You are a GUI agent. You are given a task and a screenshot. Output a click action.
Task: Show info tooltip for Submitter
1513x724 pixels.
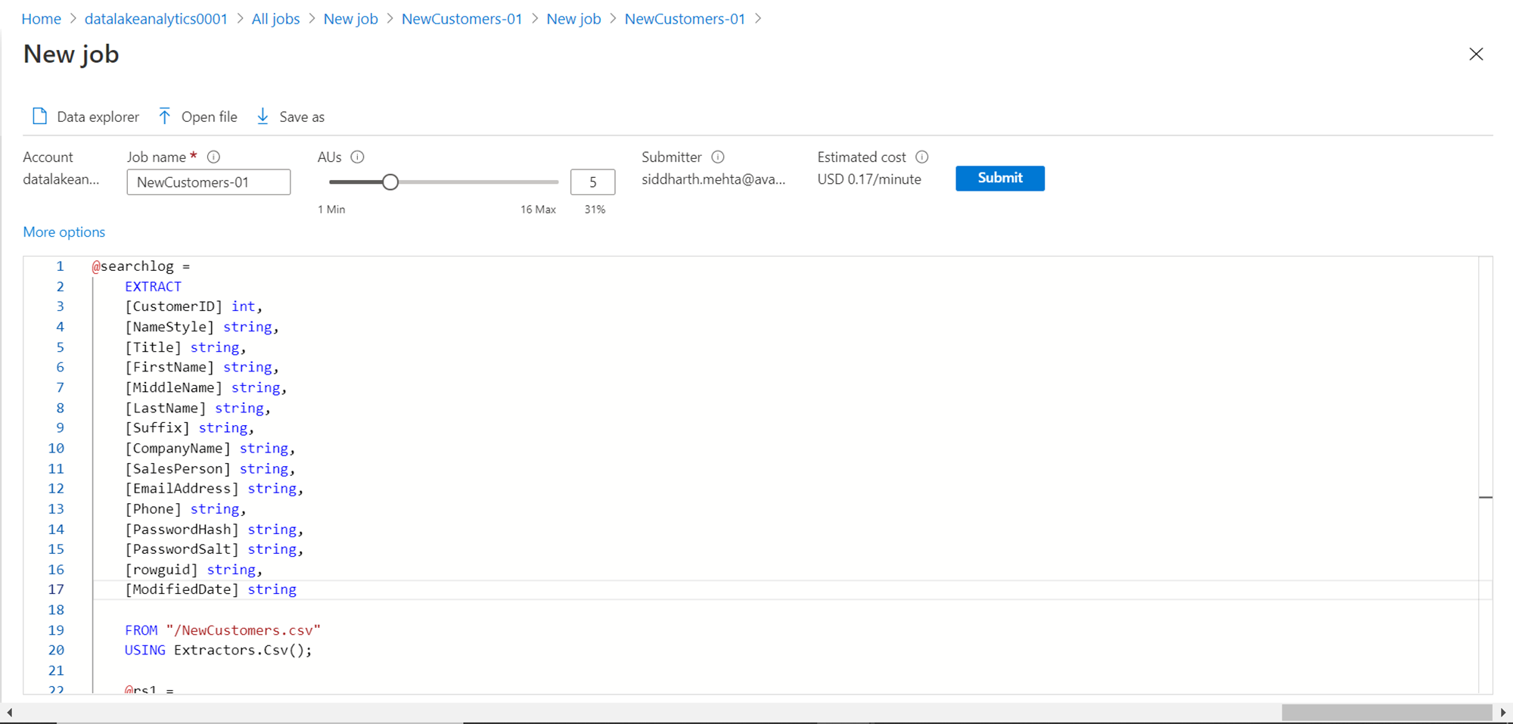[x=718, y=157]
